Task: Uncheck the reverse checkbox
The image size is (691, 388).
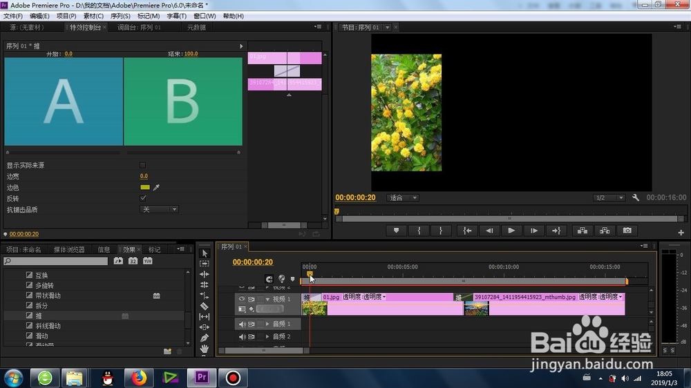Action: coord(143,198)
